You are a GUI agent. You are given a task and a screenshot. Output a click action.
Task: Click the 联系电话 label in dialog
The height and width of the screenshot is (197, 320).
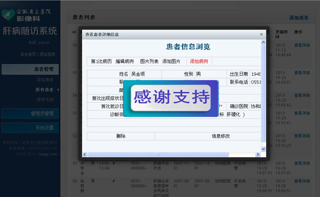pyautogui.click(x=239, y=82)
